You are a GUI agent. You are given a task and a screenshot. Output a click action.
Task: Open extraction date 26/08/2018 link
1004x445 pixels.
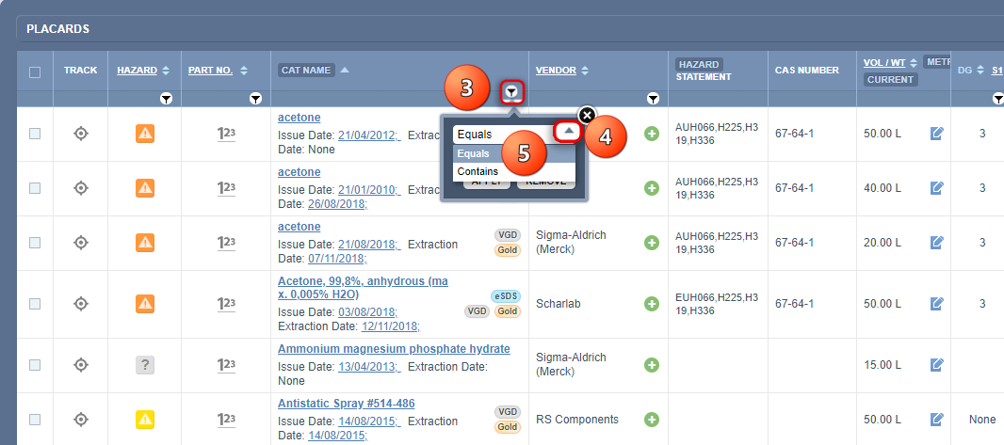coord(335,204)
